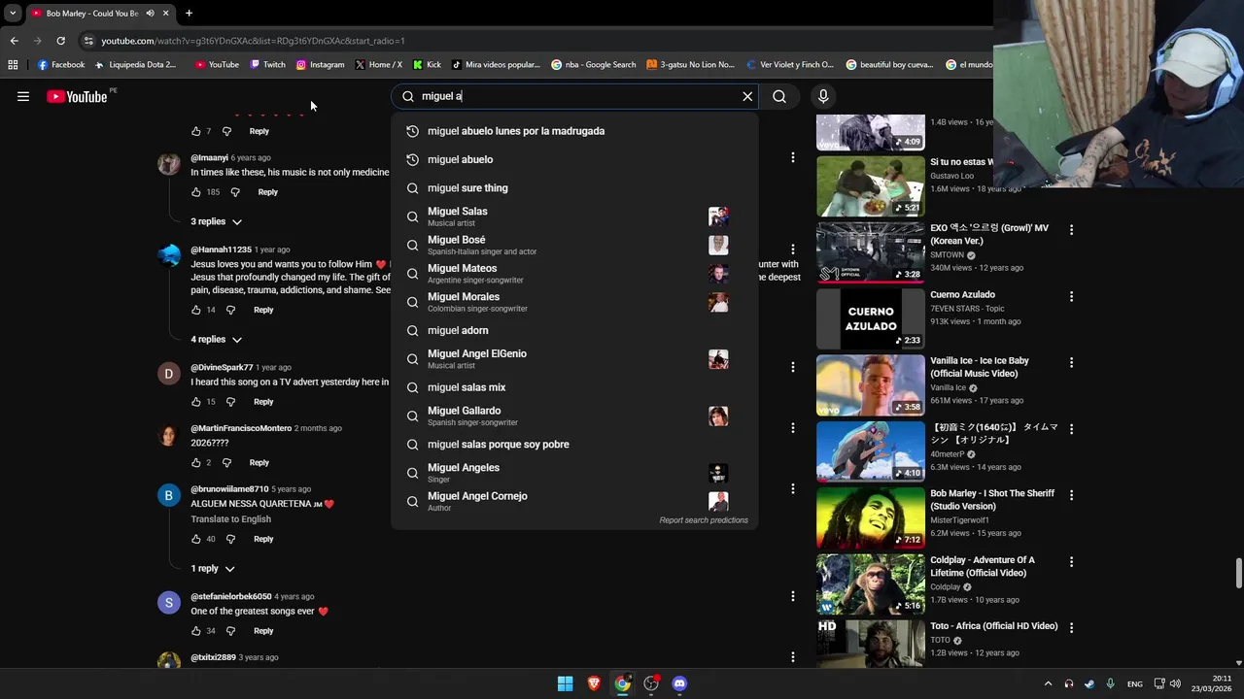Open options for Coldplay Adventure Of A Lifetime
Viewport: 1244px width, 699px height.
tap(1071, 561)
